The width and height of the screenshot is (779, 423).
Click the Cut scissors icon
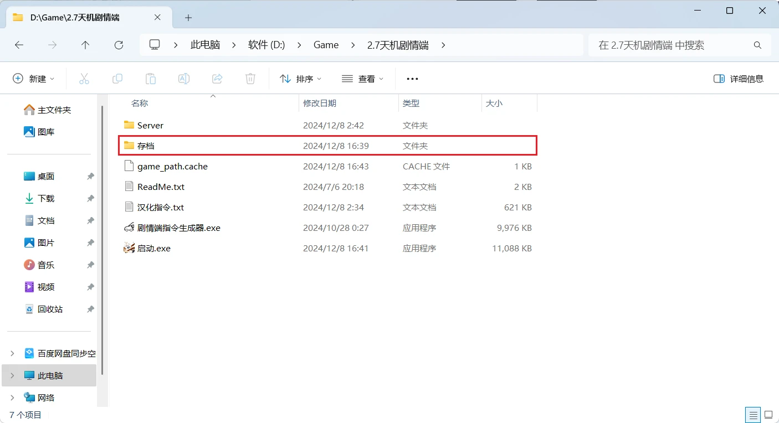pos(84,79)
